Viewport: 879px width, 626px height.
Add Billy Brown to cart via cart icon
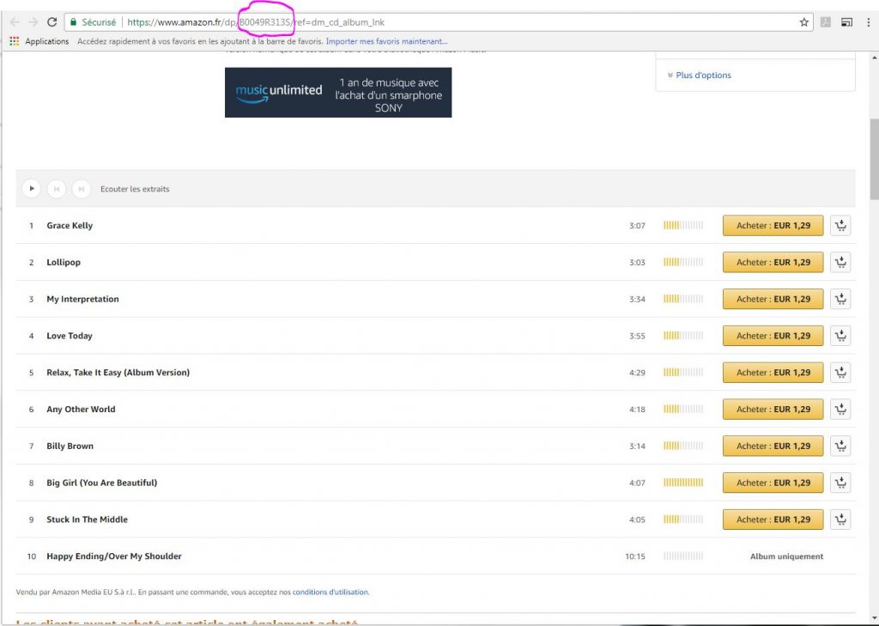[x=840, y=447]
